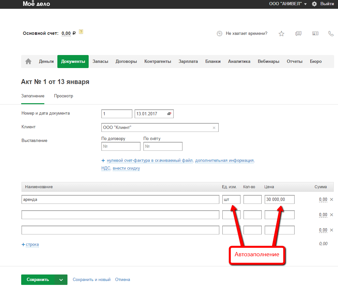Open the Зарплата menu item
338x295 pixels.
pyautogui.click(x=188, y=62)
